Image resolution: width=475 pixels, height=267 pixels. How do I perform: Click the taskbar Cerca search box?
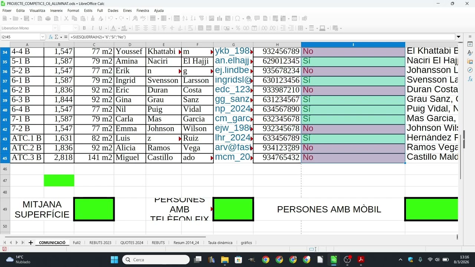156,260
